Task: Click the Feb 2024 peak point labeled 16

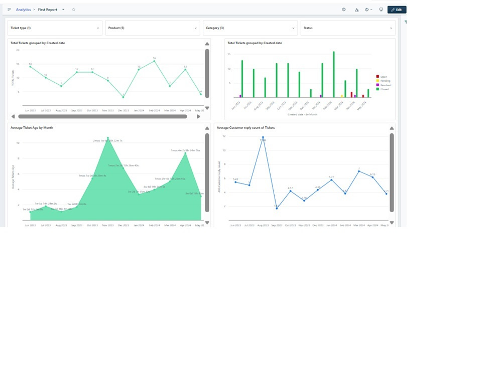Action: click(154, 61)
